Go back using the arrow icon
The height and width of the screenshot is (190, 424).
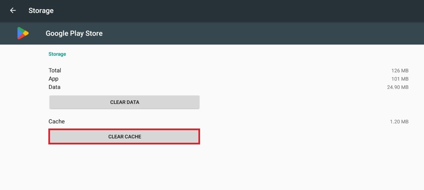13,11
